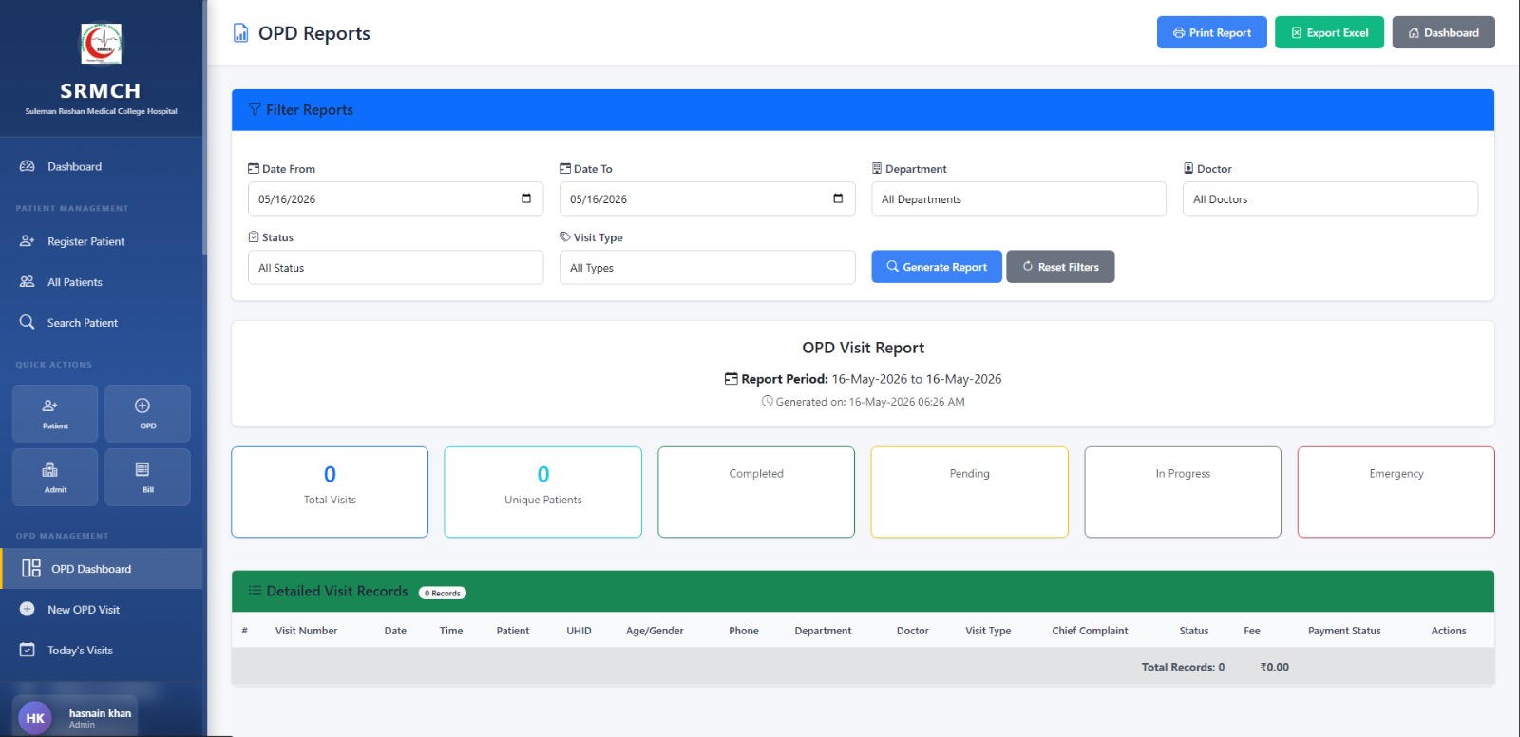Open the Admit quick action tile
1520x737 pixels.
coord(55,477)
